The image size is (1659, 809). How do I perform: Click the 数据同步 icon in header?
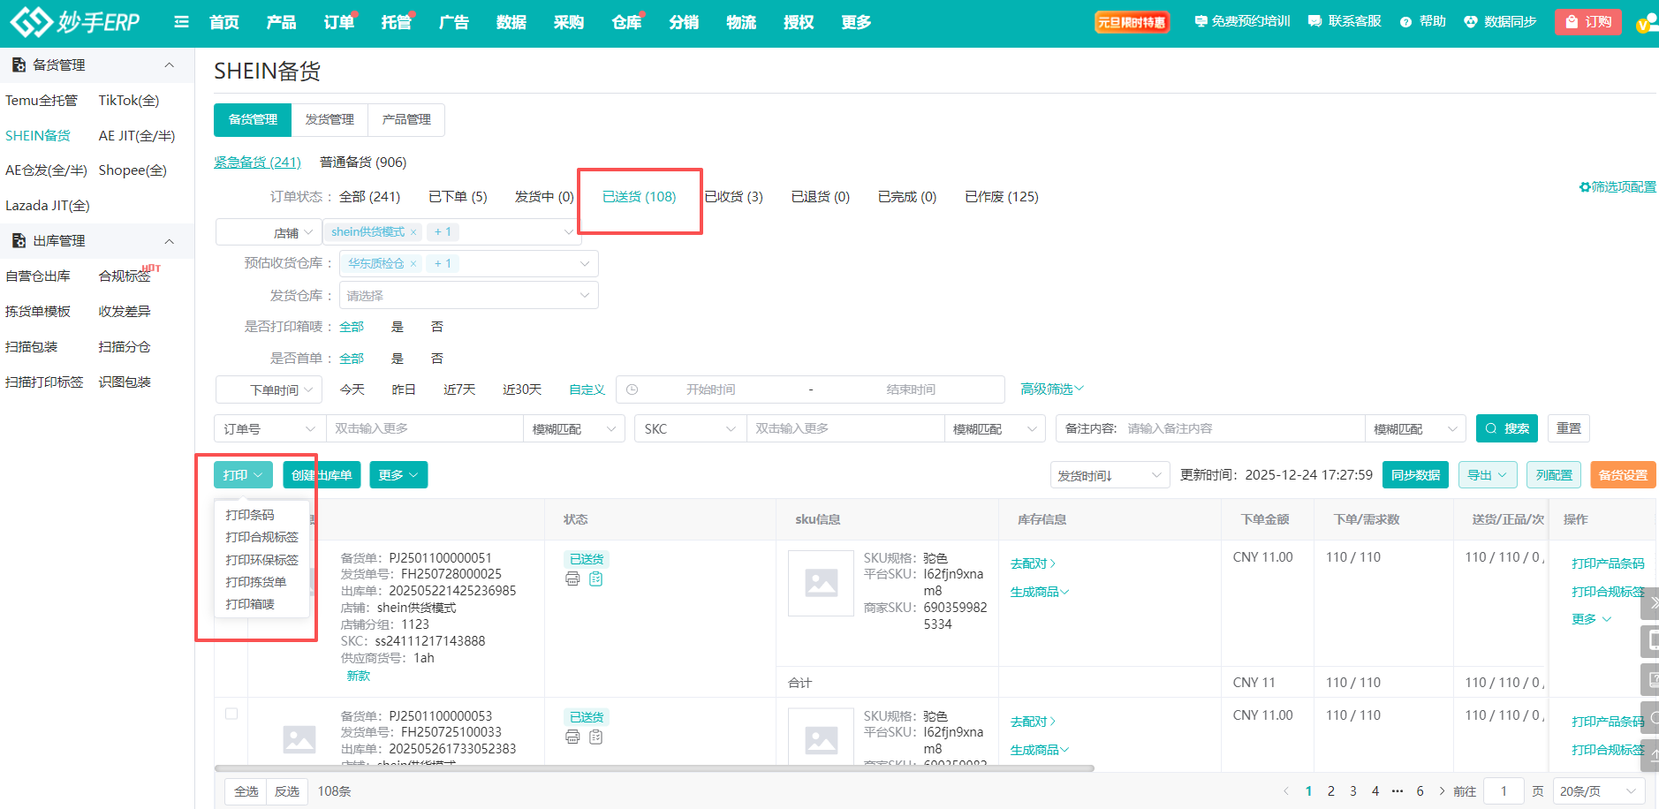point(1470,22)
